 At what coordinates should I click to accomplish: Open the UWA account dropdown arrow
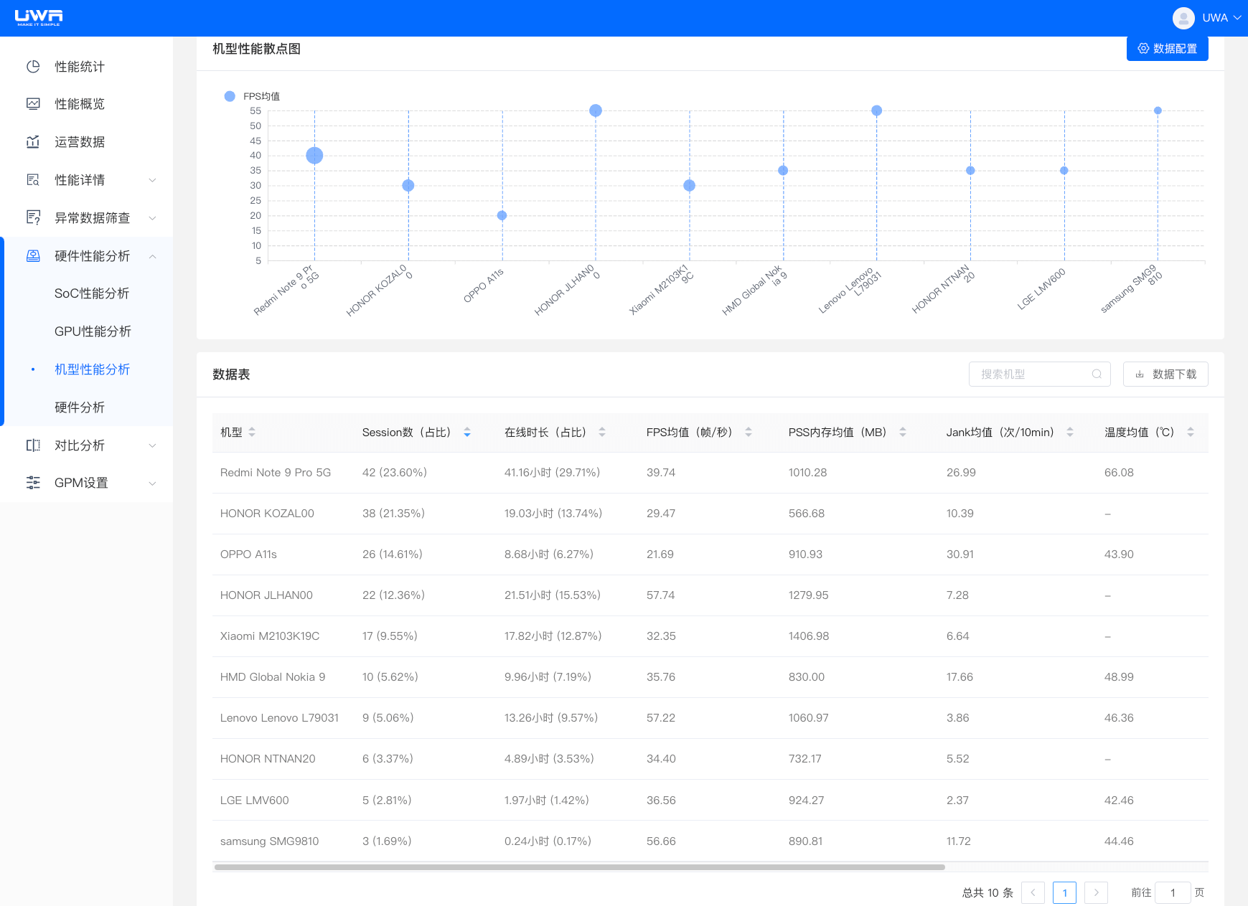click(x=1237, y=18)
